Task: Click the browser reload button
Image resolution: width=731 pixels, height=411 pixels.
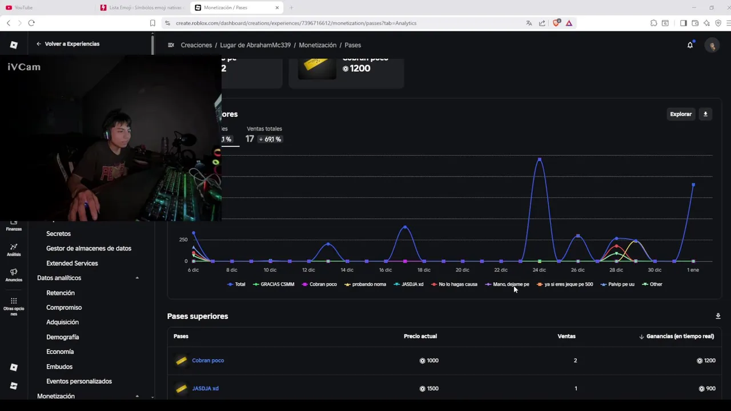Action: tap(31, 23)
